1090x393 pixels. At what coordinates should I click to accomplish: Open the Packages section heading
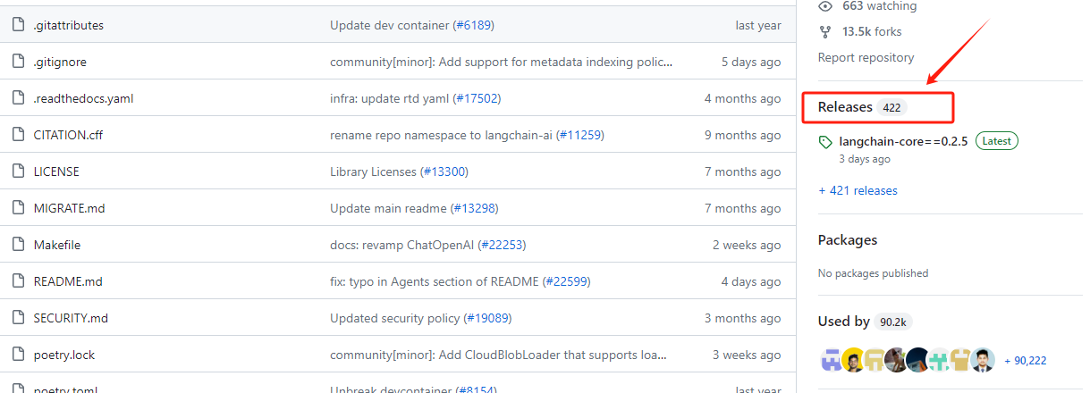coord(847,240)
